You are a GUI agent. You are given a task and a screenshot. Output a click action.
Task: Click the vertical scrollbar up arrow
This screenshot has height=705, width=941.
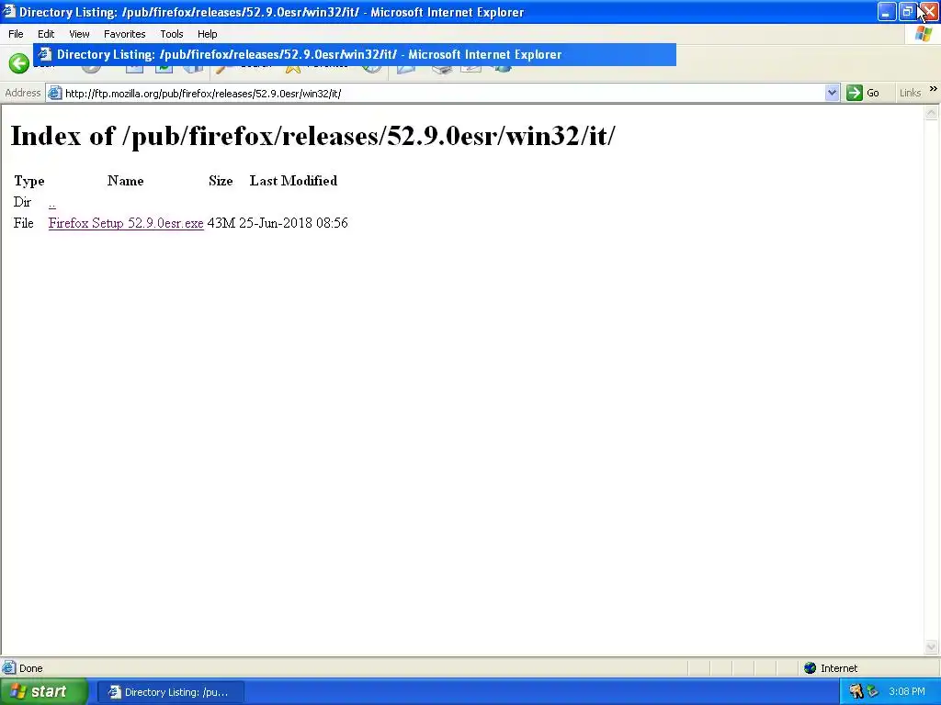coord(932,112)
